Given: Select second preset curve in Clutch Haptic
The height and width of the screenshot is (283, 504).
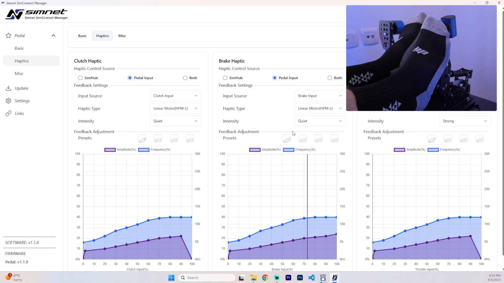Looking at the screenshot, I should click(x=158, y=139).
